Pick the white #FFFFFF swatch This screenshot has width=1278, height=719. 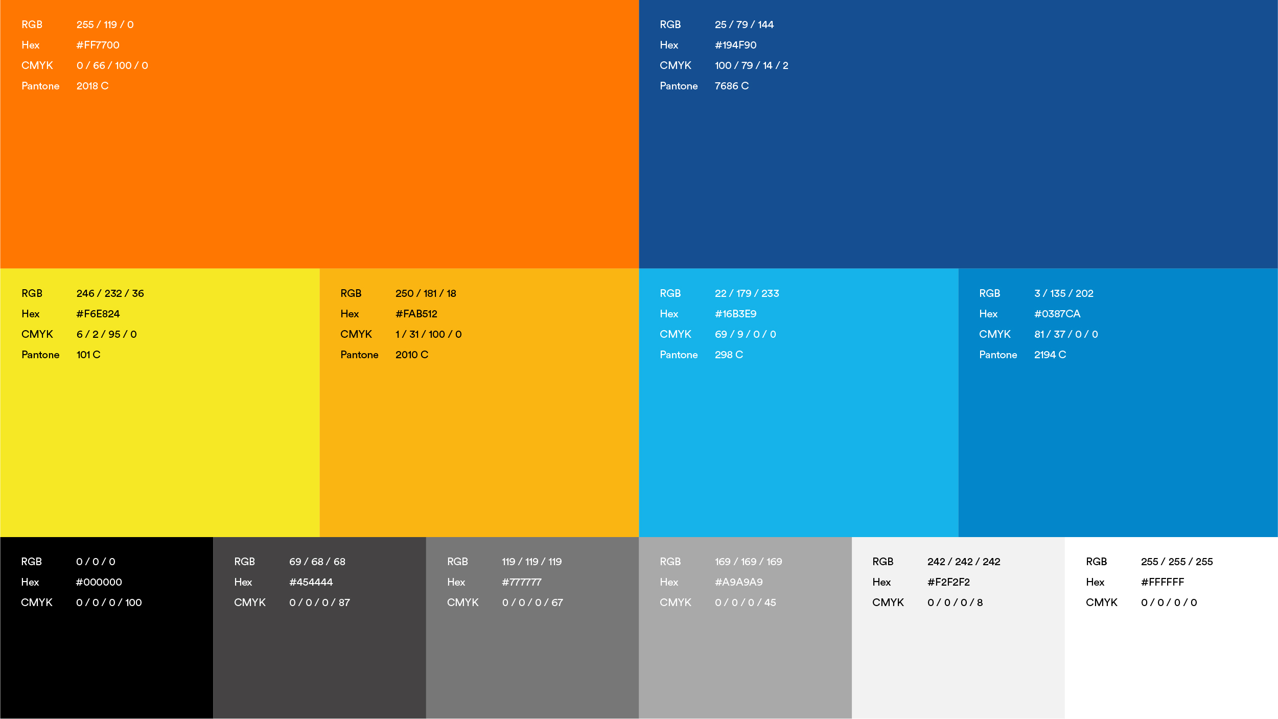point(1171,664)
